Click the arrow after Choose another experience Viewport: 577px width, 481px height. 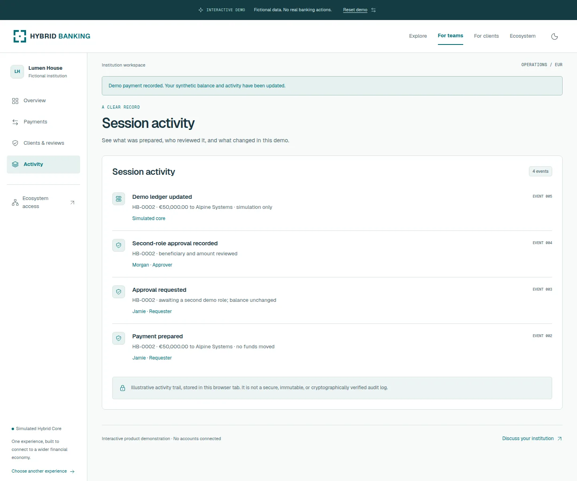point(72,472)
